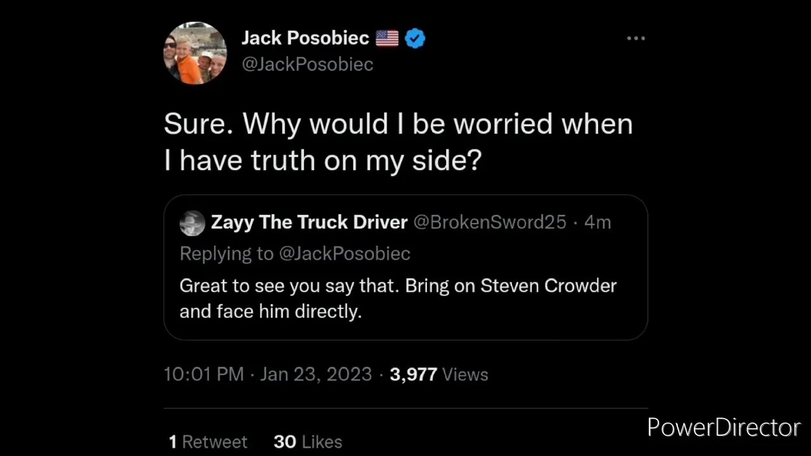Show the 1 Retweet list

[208, 441]
